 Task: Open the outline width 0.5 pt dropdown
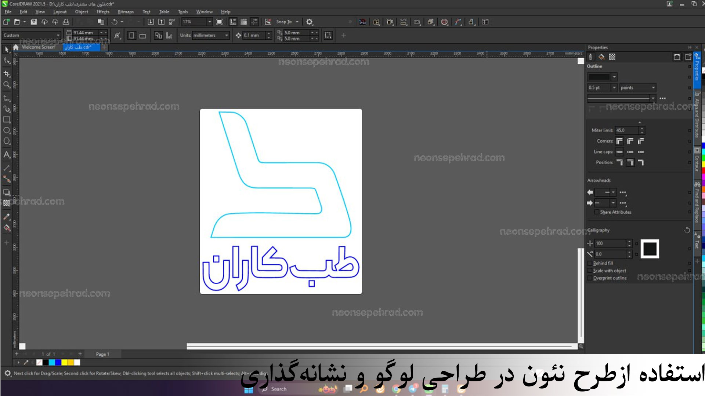coord(614,88)
